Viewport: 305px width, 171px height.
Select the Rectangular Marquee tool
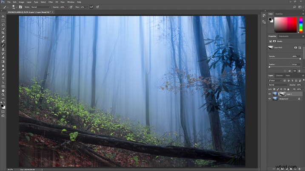coord(3,20)
